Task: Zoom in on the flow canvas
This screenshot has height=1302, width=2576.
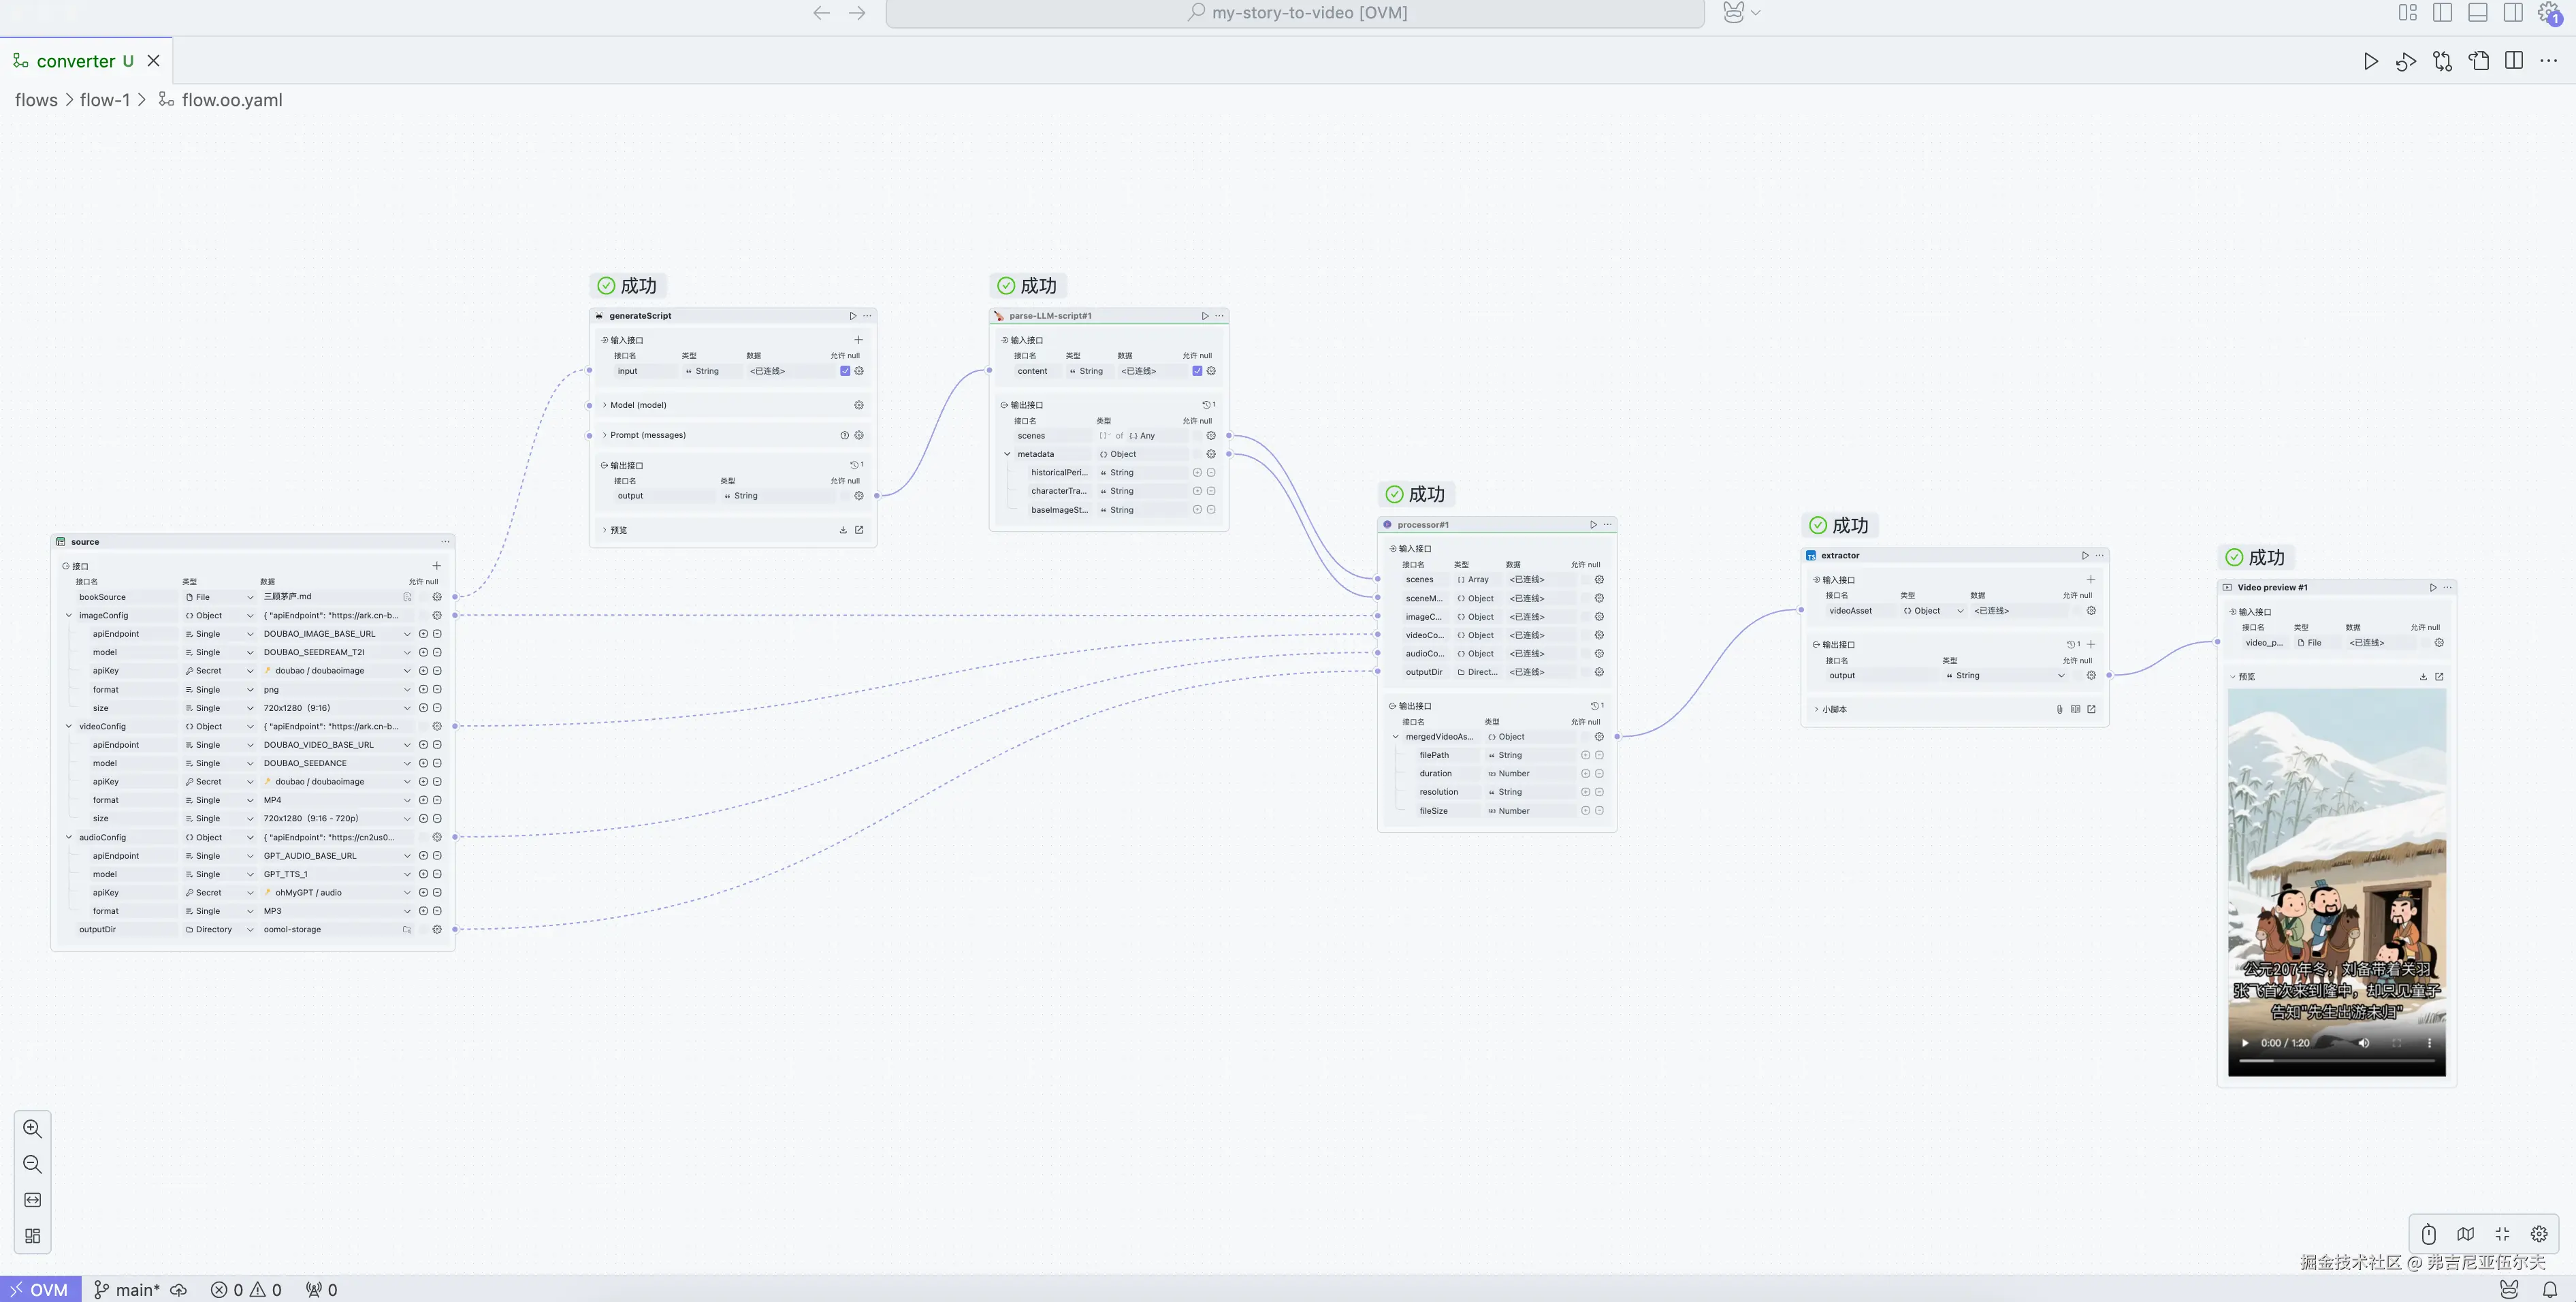Action: click(32, 1128)
